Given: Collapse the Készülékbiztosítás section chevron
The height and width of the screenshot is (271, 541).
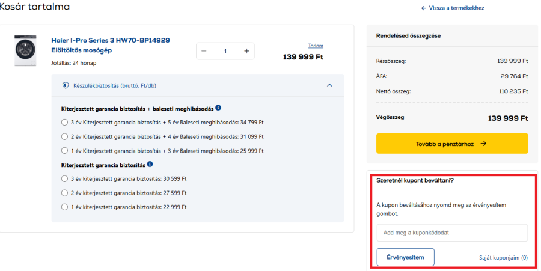Looking at the screenshot, I should (329, 85).
